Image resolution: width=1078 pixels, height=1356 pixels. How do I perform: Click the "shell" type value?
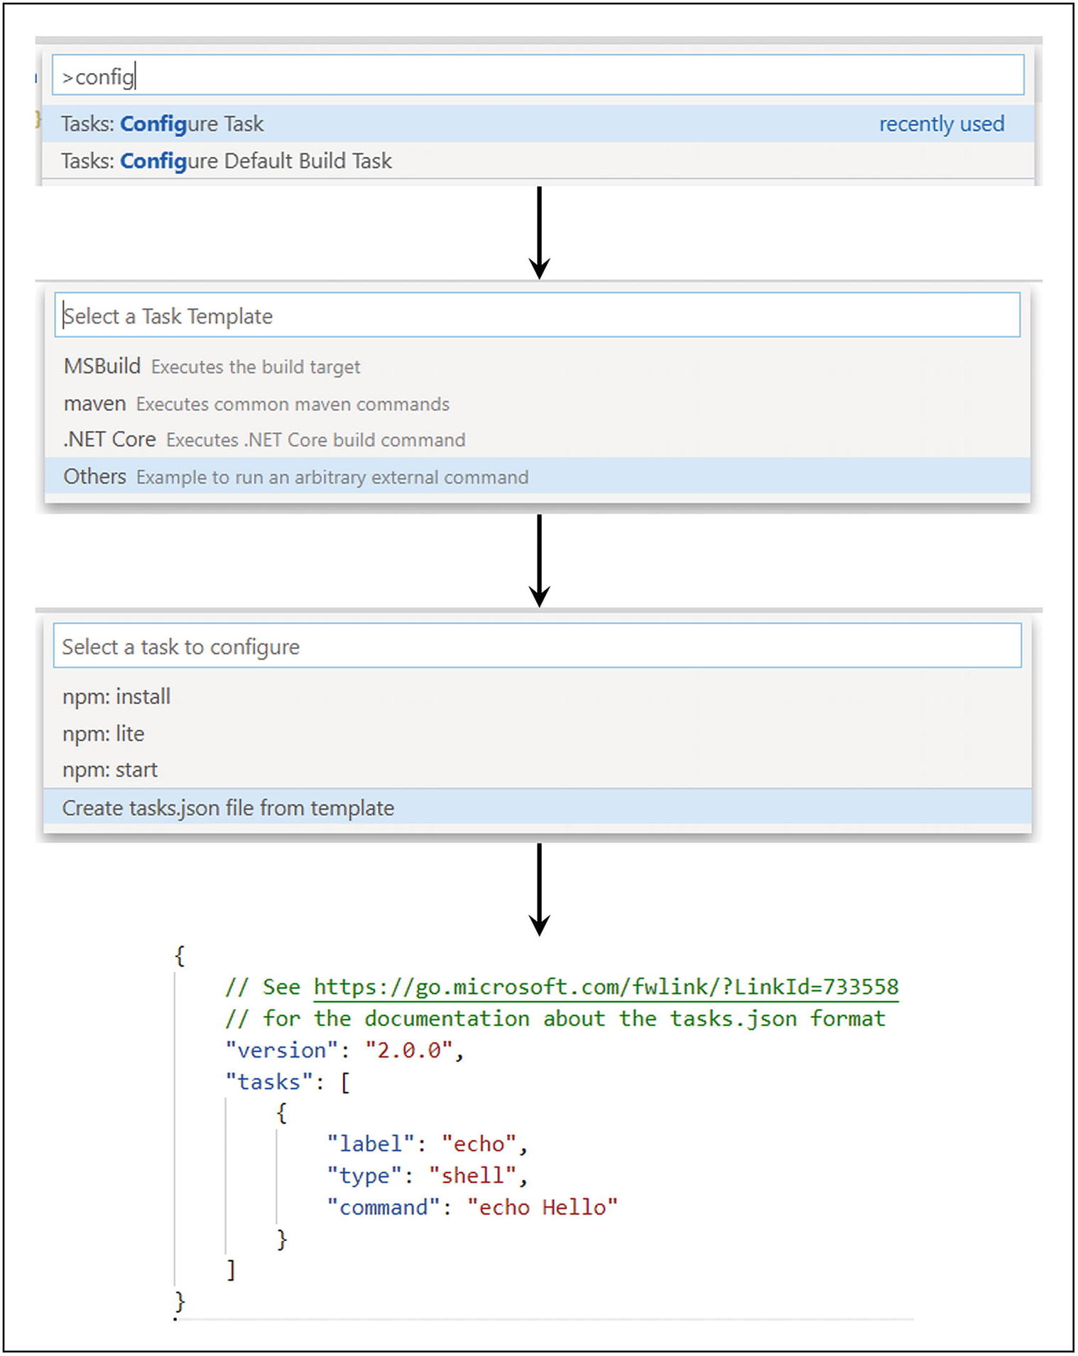[x=473, y=1176]
